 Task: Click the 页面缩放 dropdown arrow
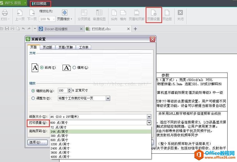[x=71, y=19]
